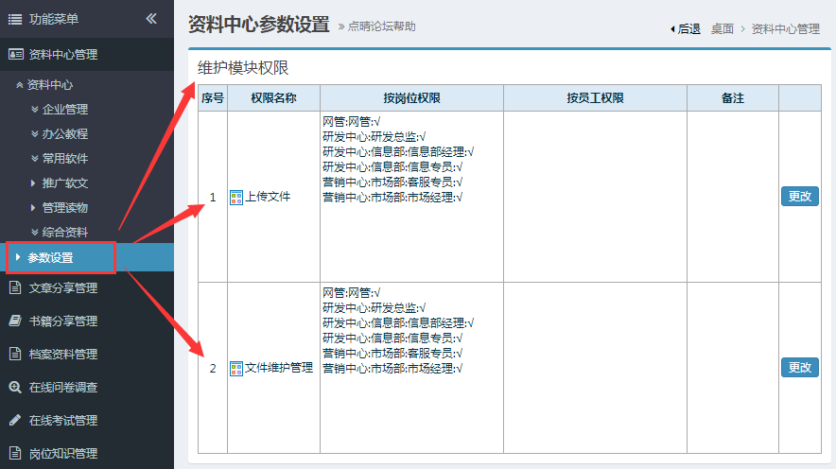
Task: Open the 档案资料管理 menu
Action: tap(87, 354)
